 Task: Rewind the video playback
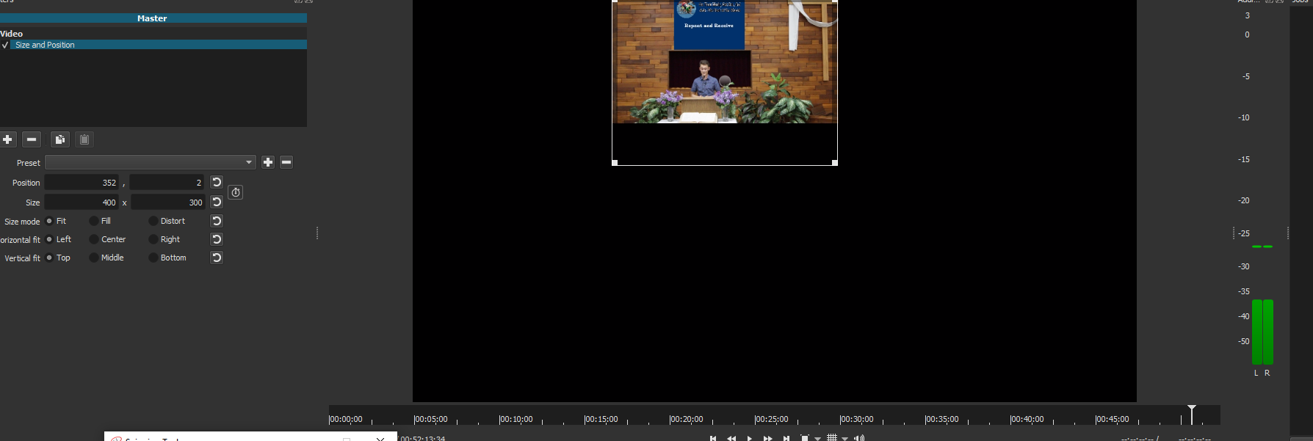click(x=731, y=438)
